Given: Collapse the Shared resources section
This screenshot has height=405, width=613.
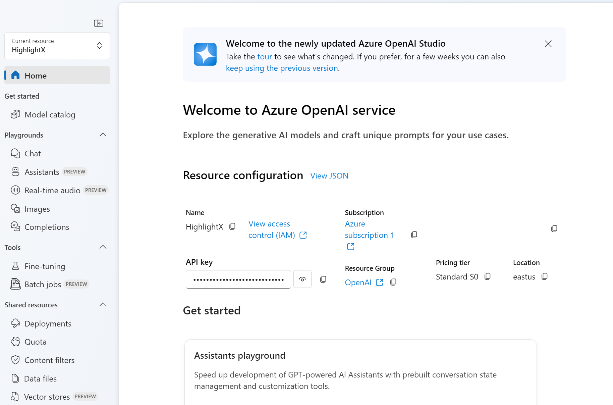Looking at the screenshot, I should [x=103, y=305].
